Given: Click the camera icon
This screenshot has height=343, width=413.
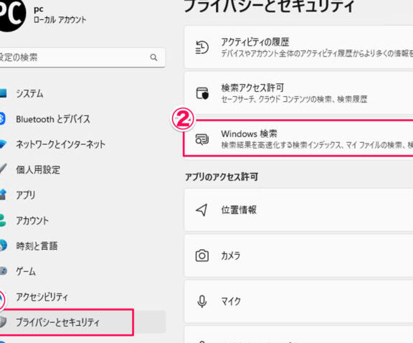Looking at the screenshot, I should point(202,255).
